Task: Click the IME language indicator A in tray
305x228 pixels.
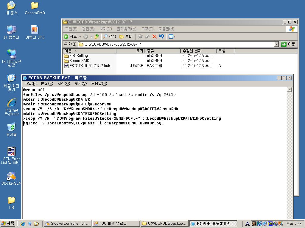Action: click(x=247, y=224)
